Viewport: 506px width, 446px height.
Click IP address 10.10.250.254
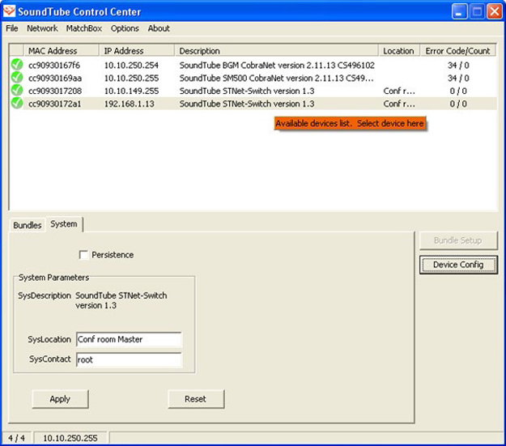coord(131,66)
